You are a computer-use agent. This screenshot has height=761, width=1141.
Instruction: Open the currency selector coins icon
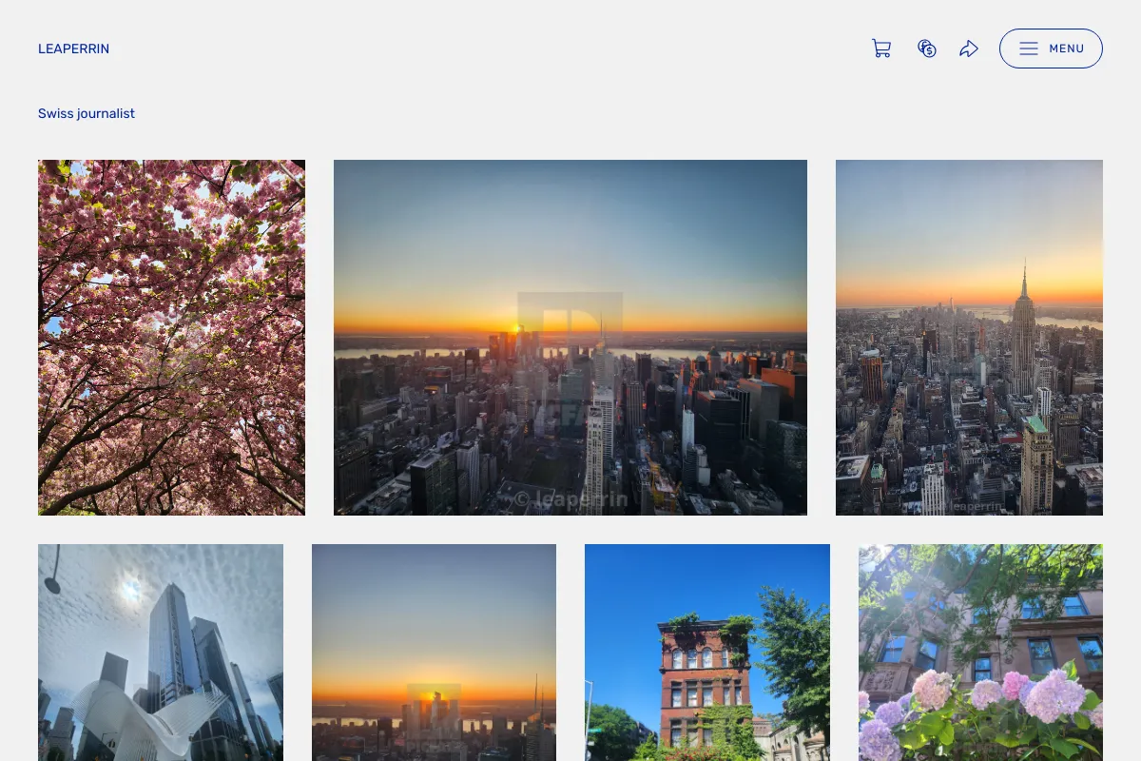click(x=927, y=49)
